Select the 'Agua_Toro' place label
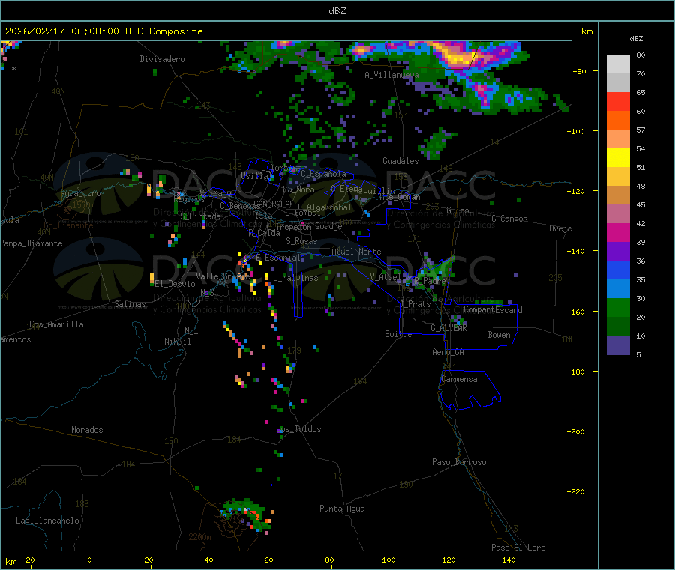 point(80,193)
